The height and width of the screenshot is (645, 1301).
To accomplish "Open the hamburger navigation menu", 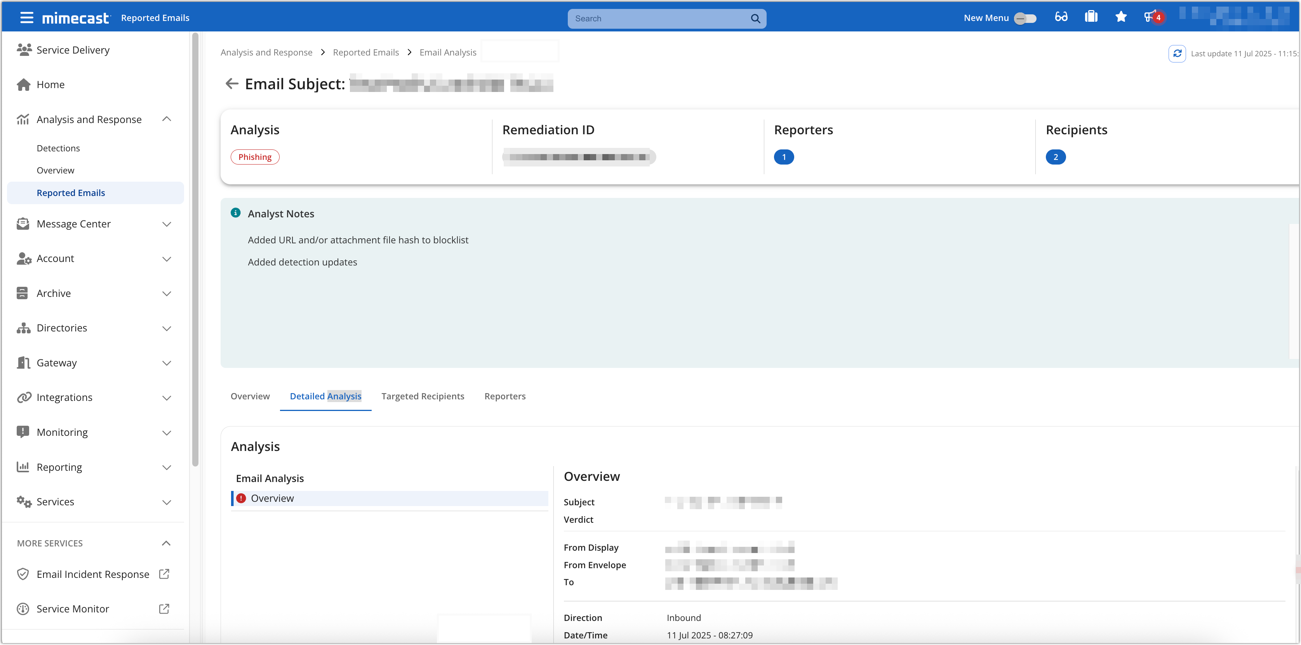I will [x=26, y=17].
